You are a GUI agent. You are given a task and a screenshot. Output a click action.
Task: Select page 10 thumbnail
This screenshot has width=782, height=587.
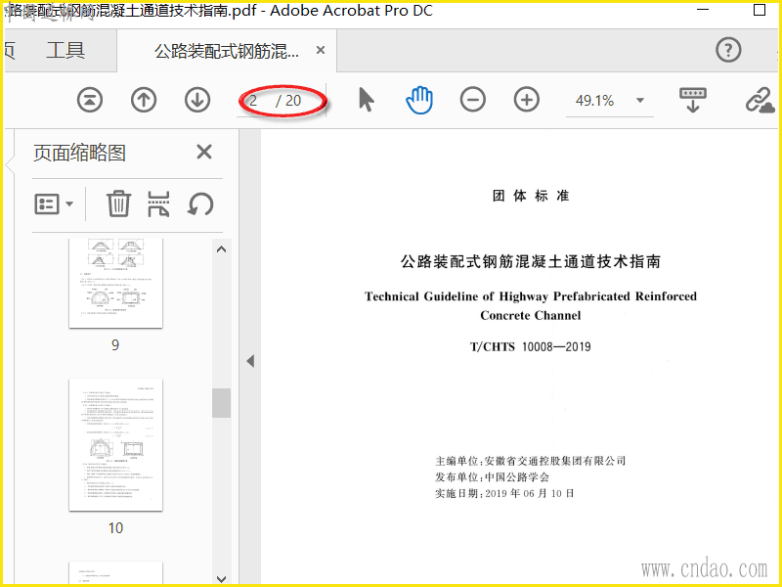click(115, 445)
